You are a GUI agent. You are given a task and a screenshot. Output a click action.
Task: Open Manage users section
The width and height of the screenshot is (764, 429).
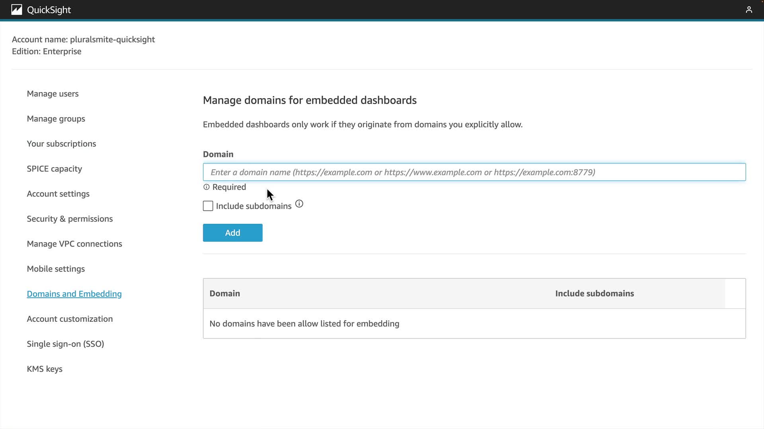pos(53,94)
